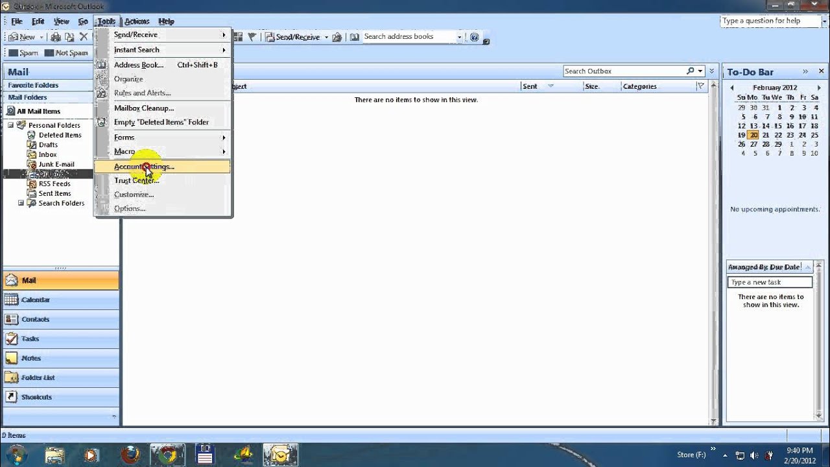Go to previous month in calendar
This screenshot has width=830, height=467.
732,88
